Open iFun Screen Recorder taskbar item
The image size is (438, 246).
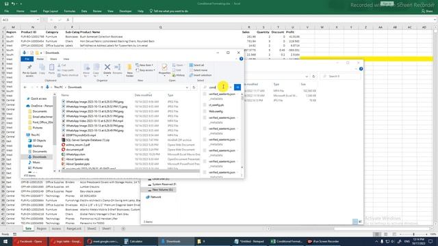(x=323, y=241)
